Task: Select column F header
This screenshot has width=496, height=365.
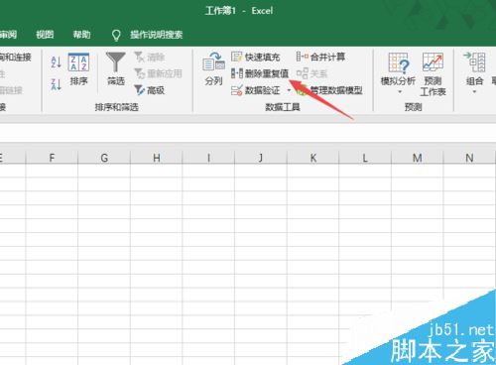Action: coord(52,158)
